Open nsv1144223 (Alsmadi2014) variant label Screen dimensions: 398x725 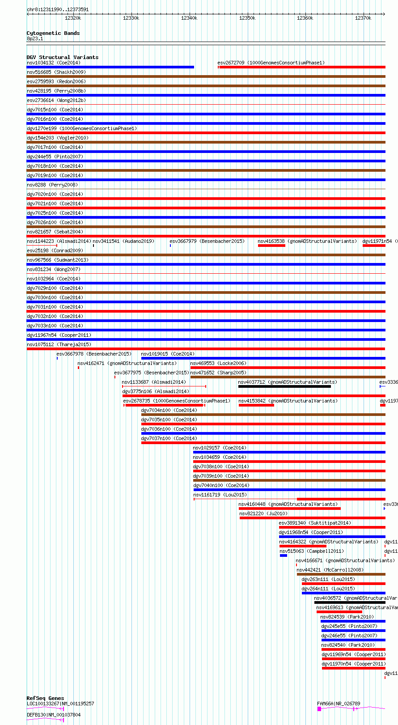[59, 241]
